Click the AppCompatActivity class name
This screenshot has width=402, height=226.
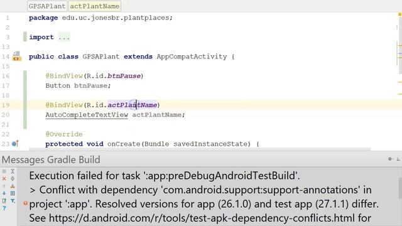[x=192, y=56]
